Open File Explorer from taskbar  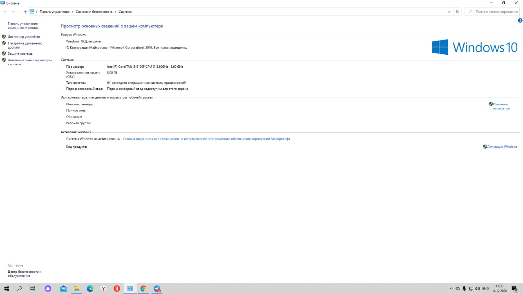[76, 289]
